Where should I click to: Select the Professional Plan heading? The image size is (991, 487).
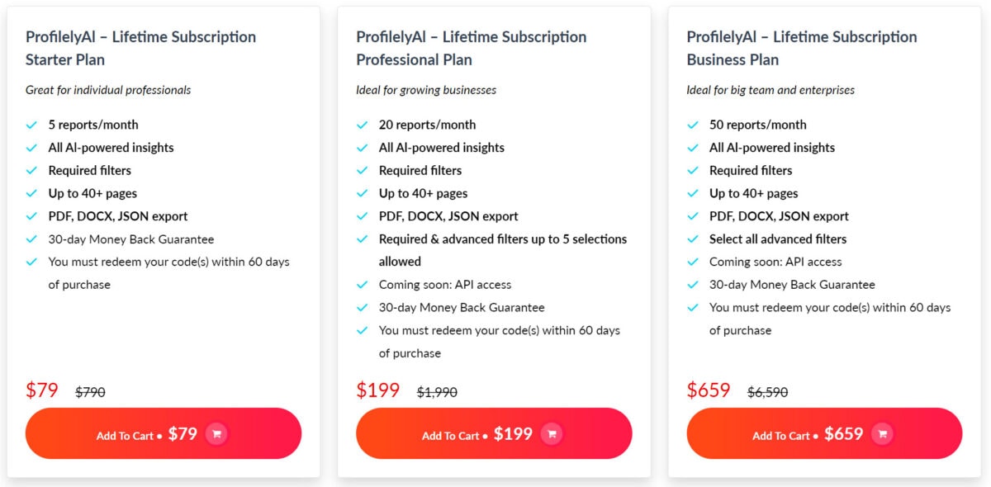click(471, 48)
